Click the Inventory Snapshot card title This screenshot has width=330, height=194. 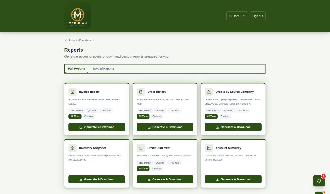point(93,148)
